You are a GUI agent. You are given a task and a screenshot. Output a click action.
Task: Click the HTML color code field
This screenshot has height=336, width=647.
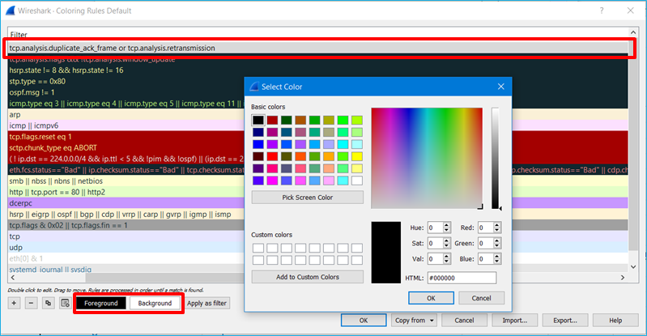(462, 278)
